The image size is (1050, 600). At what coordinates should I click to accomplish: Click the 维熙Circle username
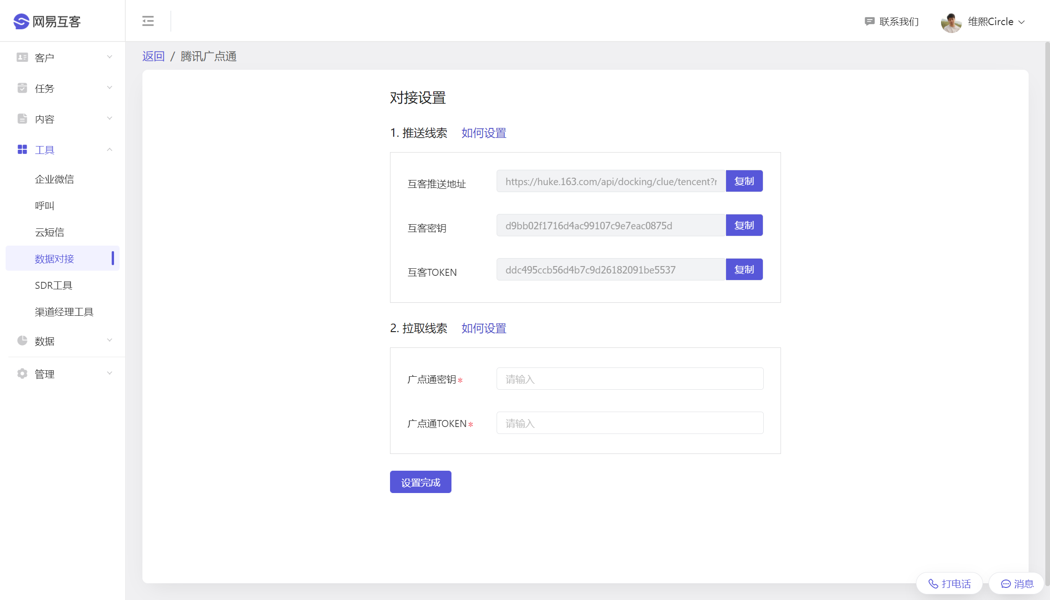click(x=991, y=22)
